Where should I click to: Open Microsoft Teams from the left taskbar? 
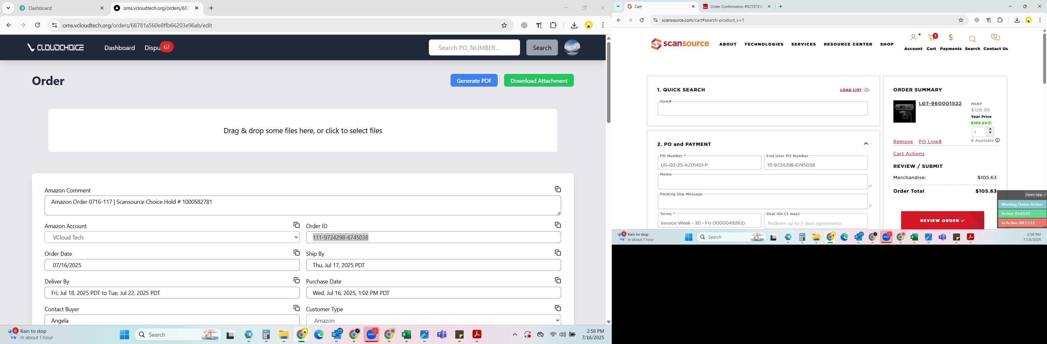click(441, 335)
